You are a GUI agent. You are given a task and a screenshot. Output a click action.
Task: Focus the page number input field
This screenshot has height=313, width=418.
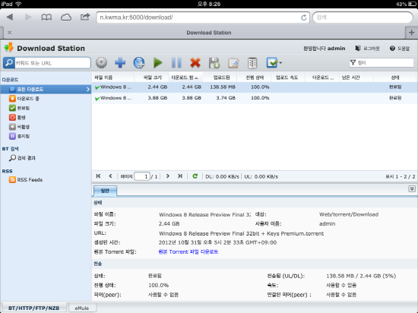(142, 176)
